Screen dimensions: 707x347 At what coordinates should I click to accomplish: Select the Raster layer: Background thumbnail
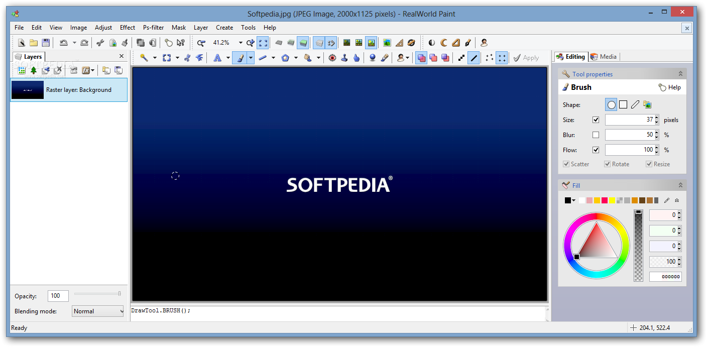[x=28, y=90]
